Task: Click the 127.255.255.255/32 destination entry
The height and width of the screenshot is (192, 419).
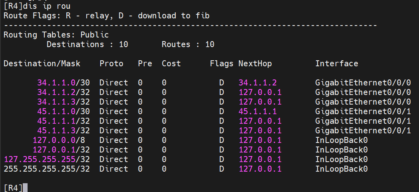Action: point(46,159)
